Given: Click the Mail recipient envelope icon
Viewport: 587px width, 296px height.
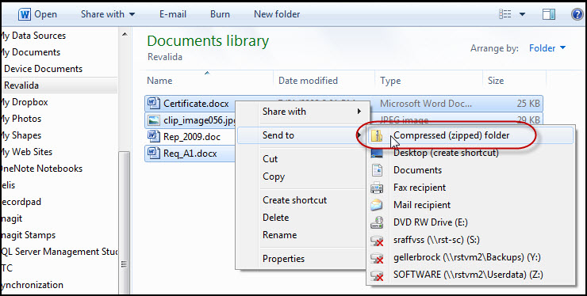Looking at the screenshot, I should point(377,205).
